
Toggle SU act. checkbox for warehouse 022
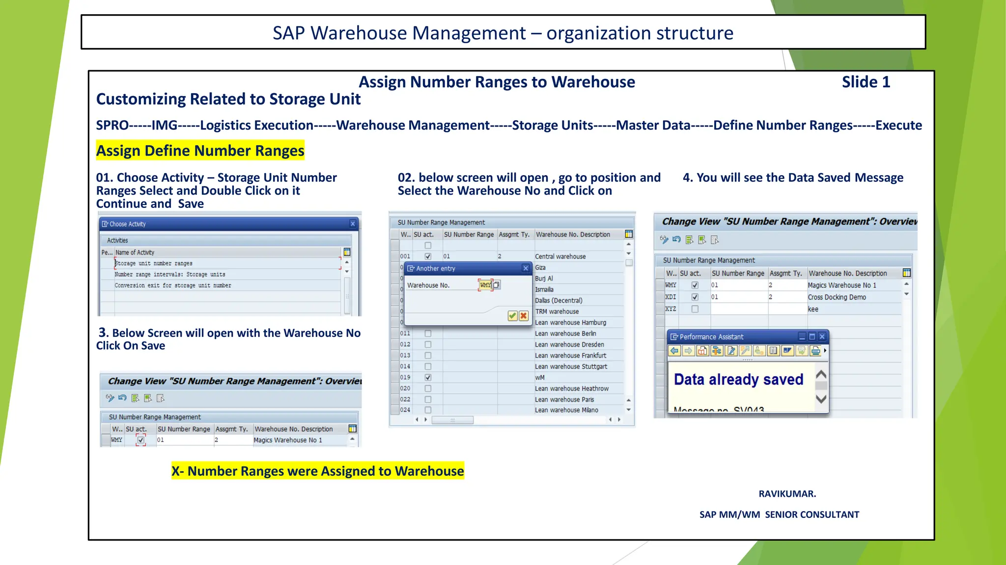428,400
